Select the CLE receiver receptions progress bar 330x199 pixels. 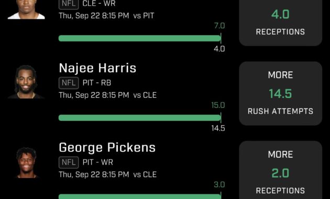[140, 38]
